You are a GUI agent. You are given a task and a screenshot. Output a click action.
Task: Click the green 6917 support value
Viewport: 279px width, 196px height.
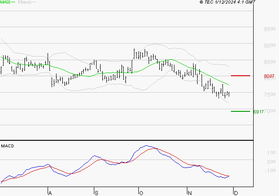[x=259, y=112]
